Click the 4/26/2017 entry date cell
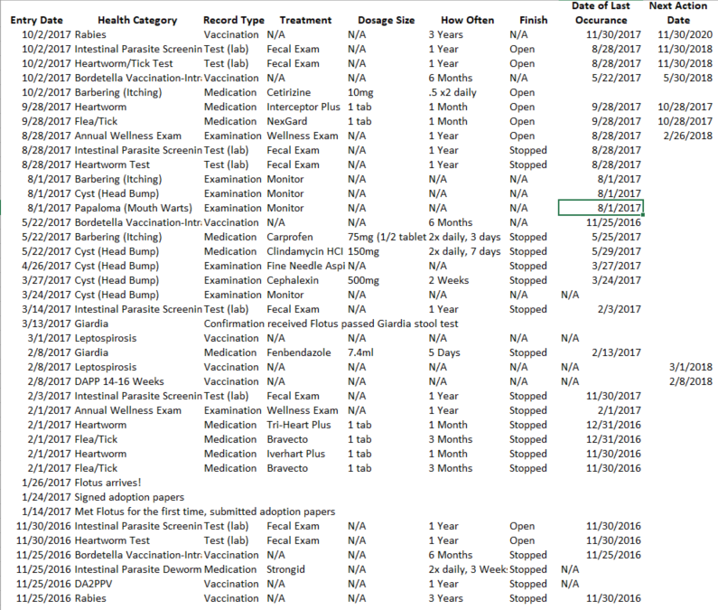 coord(46,266)
